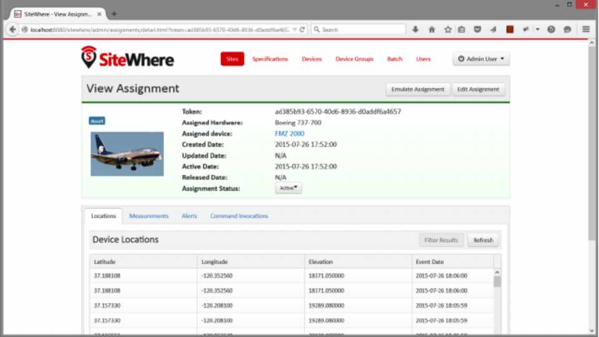The image size is (599, 337).
Task: Open the Firefox hamburger menu
Action: point(586,29)
